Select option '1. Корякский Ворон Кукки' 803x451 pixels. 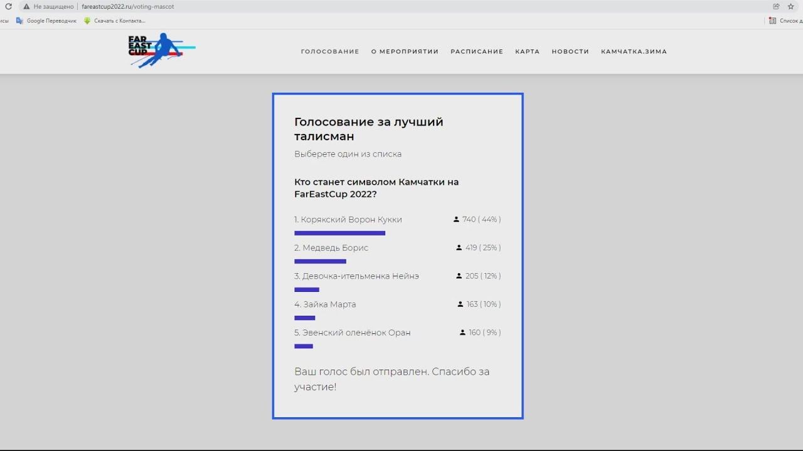348,220
